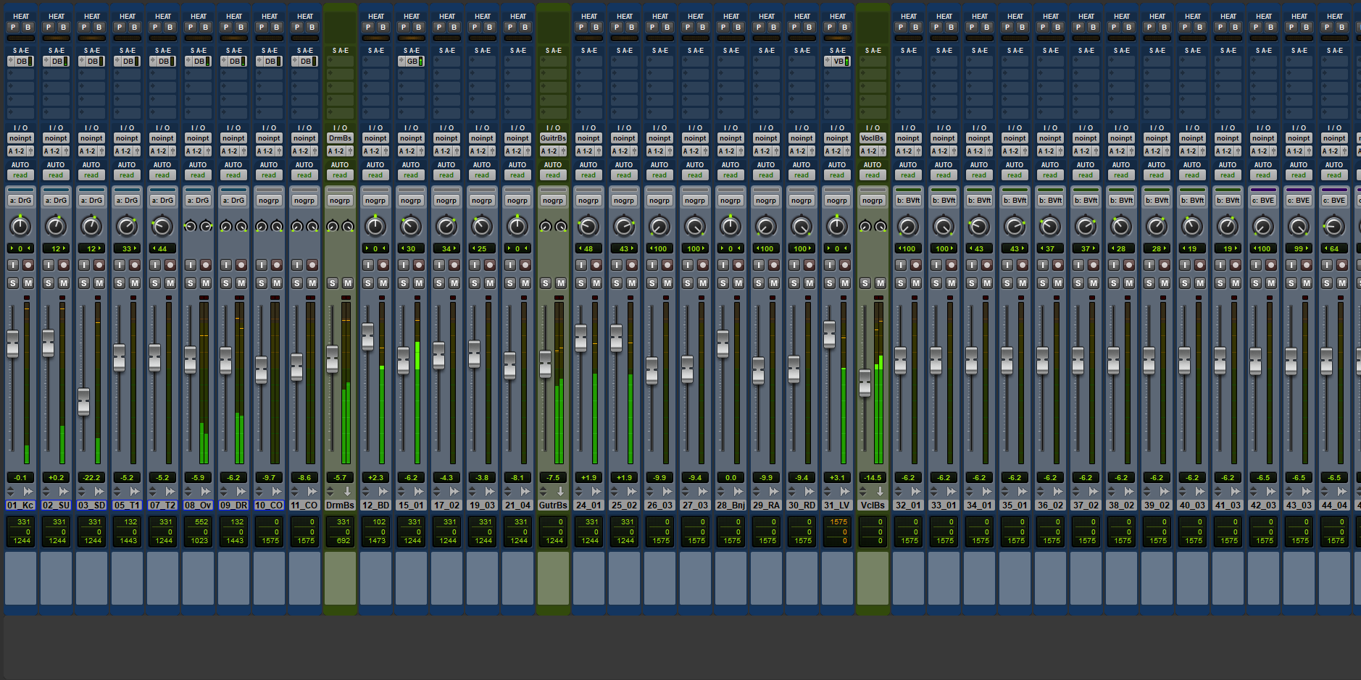Open the input selector noinpt on 01_Kc

pos(20,138)
